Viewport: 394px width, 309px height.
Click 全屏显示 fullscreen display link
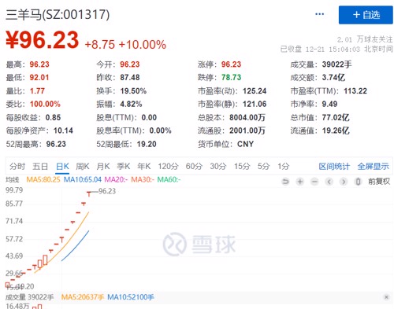tap(373, 166)
